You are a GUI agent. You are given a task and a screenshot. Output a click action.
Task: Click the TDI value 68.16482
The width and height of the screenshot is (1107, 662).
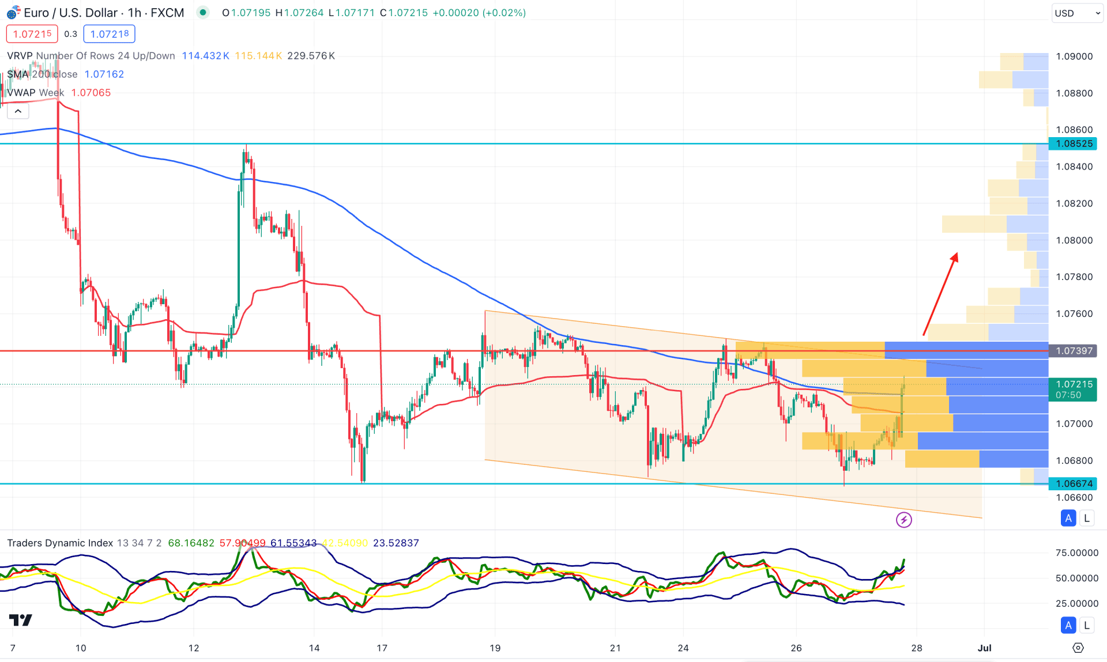tap(191, 543)
